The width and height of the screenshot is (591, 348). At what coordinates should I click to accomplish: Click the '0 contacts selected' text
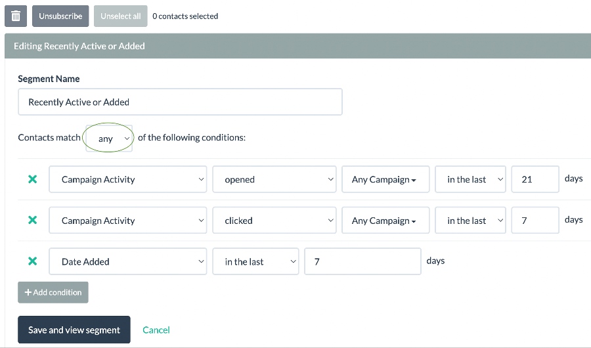coord(185,16)
